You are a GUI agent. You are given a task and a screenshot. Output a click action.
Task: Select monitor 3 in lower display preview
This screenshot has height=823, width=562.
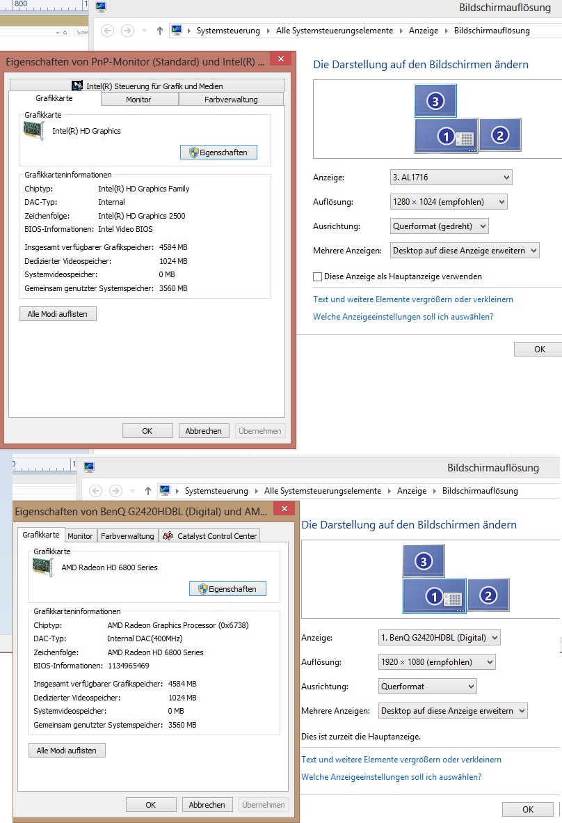(424, 561)
